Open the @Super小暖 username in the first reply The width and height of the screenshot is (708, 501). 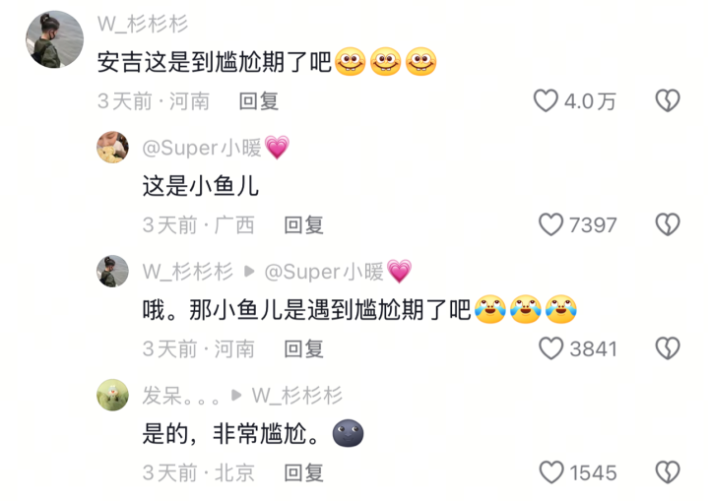pyautogui.click(x=216, y=148)
